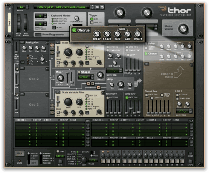
Task: Click the Chorus popup DELAY knob
Action: click(97, 34)
